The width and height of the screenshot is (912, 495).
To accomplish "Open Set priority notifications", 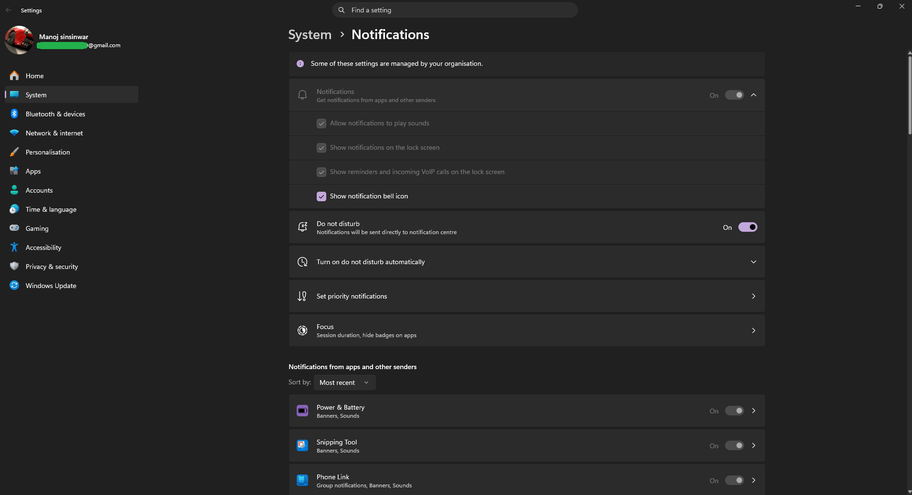I will pos(527,296).
